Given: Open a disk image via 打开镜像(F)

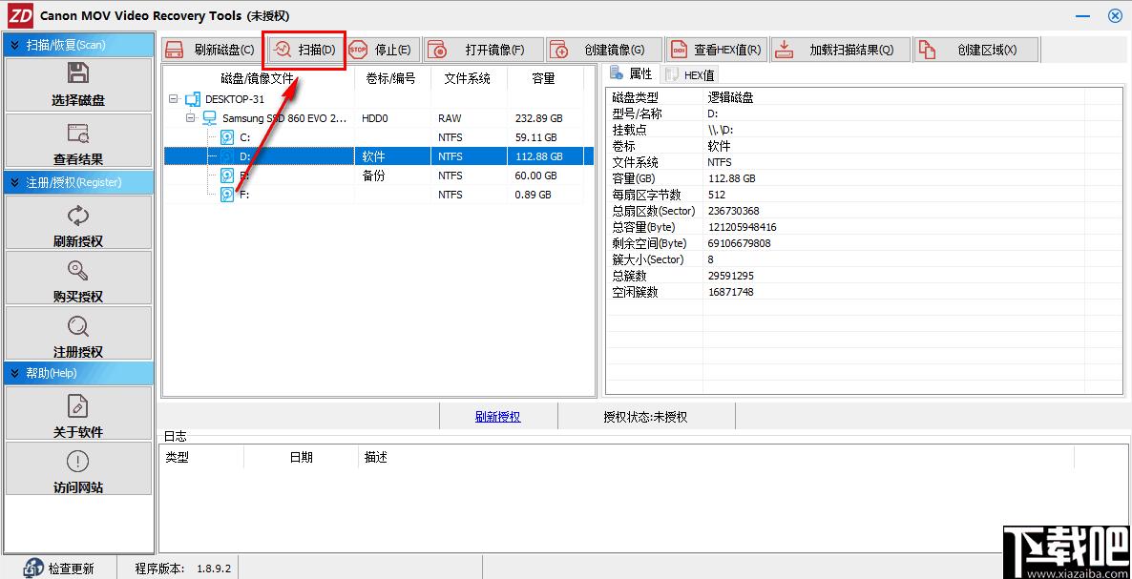Looking at the screenshot, I should pyautogui.click(x=484, y=50).
